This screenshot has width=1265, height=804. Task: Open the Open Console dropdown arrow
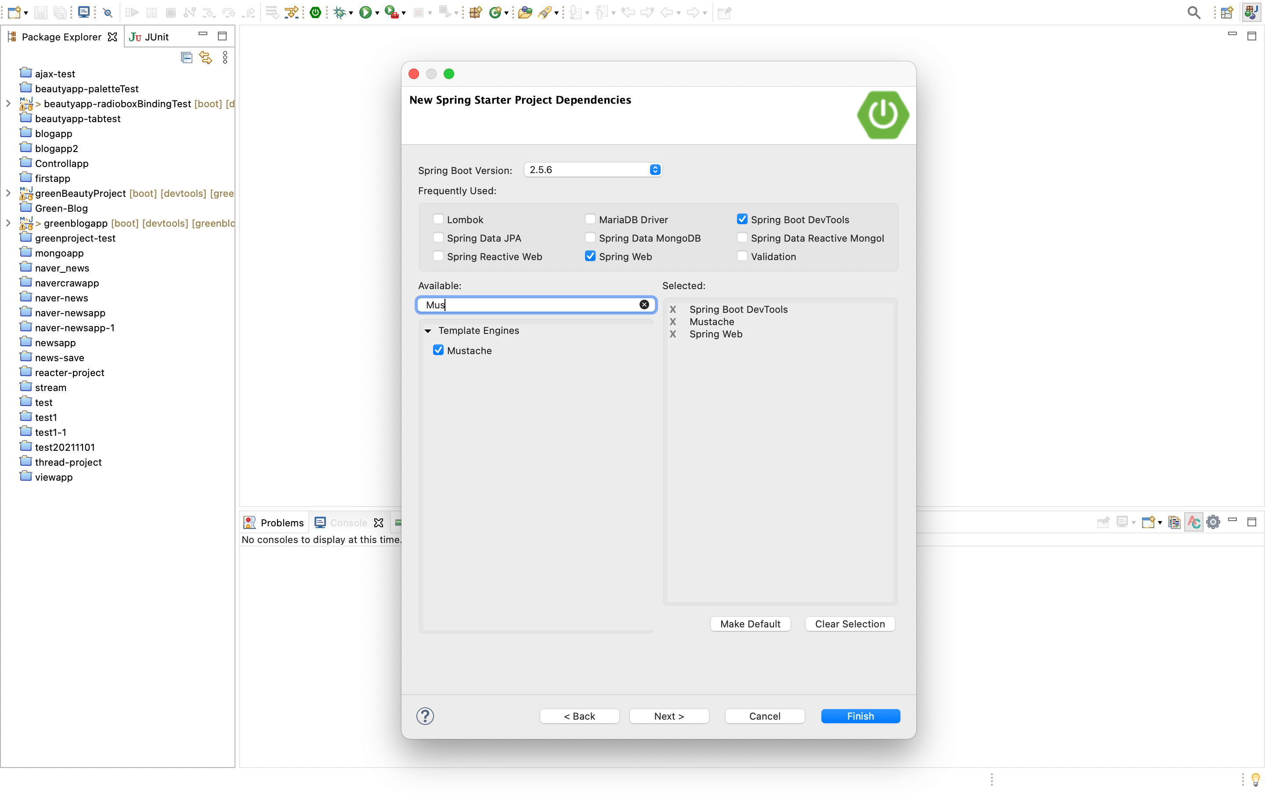1160,523
